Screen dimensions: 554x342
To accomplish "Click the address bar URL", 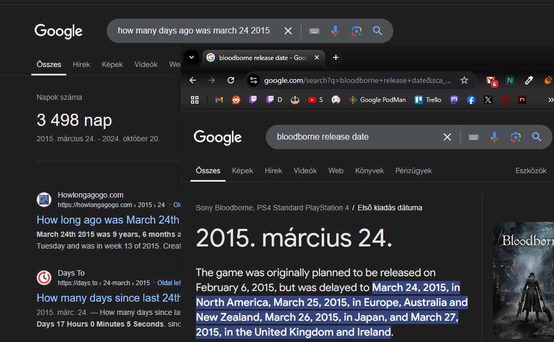I will coord(358,80).
